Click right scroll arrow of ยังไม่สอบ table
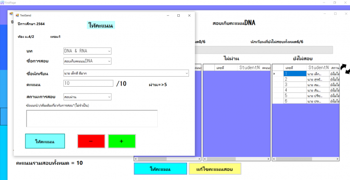Viewport: 350px width, 180px height. 337,159
